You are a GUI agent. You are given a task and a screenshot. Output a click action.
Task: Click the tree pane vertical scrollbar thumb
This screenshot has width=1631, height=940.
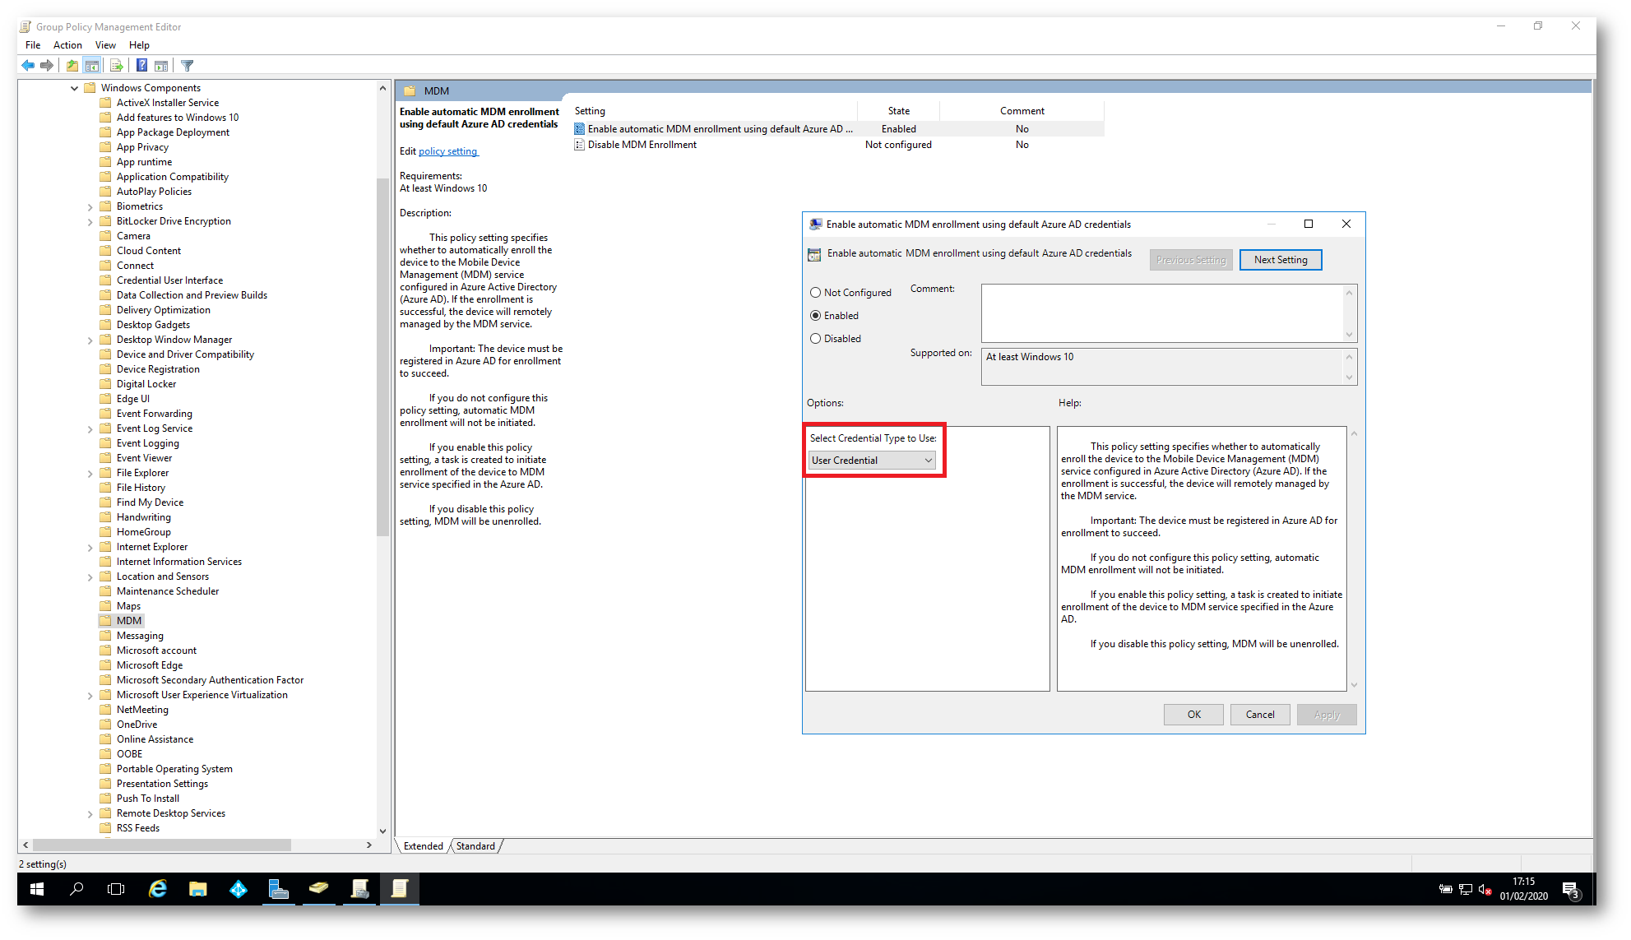pos(382,356)
